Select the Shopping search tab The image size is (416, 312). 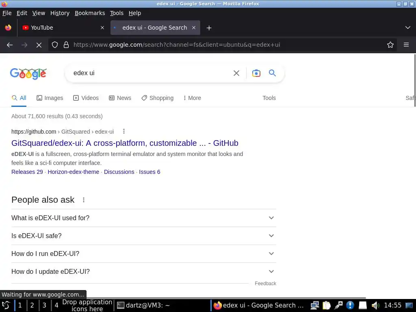pos(157,98)
